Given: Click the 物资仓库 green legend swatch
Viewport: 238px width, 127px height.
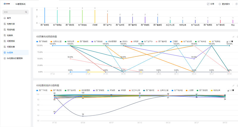Looking at the screenshot, I should [66, 41].
